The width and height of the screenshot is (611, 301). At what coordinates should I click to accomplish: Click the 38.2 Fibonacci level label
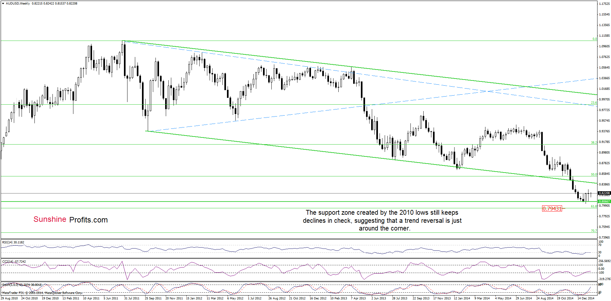594,142
